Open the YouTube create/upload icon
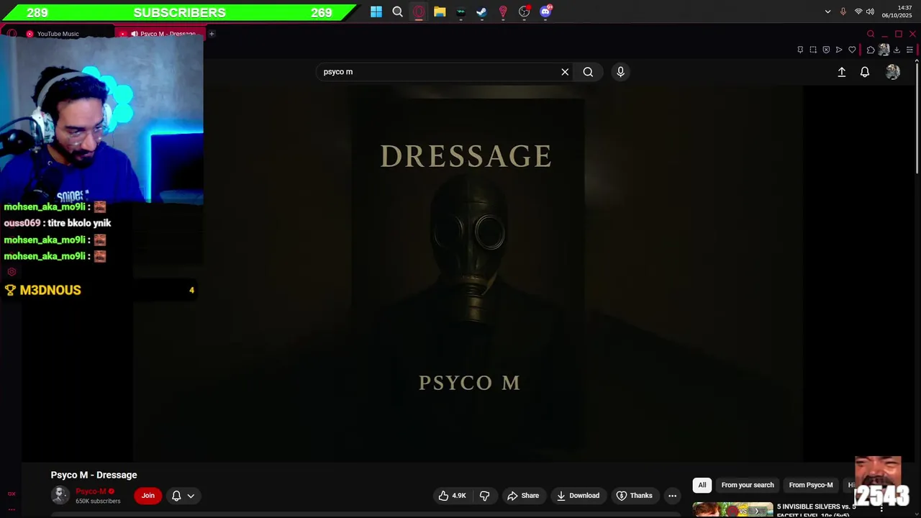Image resolution: width=921 pixels, height=518 pixels. (x=841, y=72)
